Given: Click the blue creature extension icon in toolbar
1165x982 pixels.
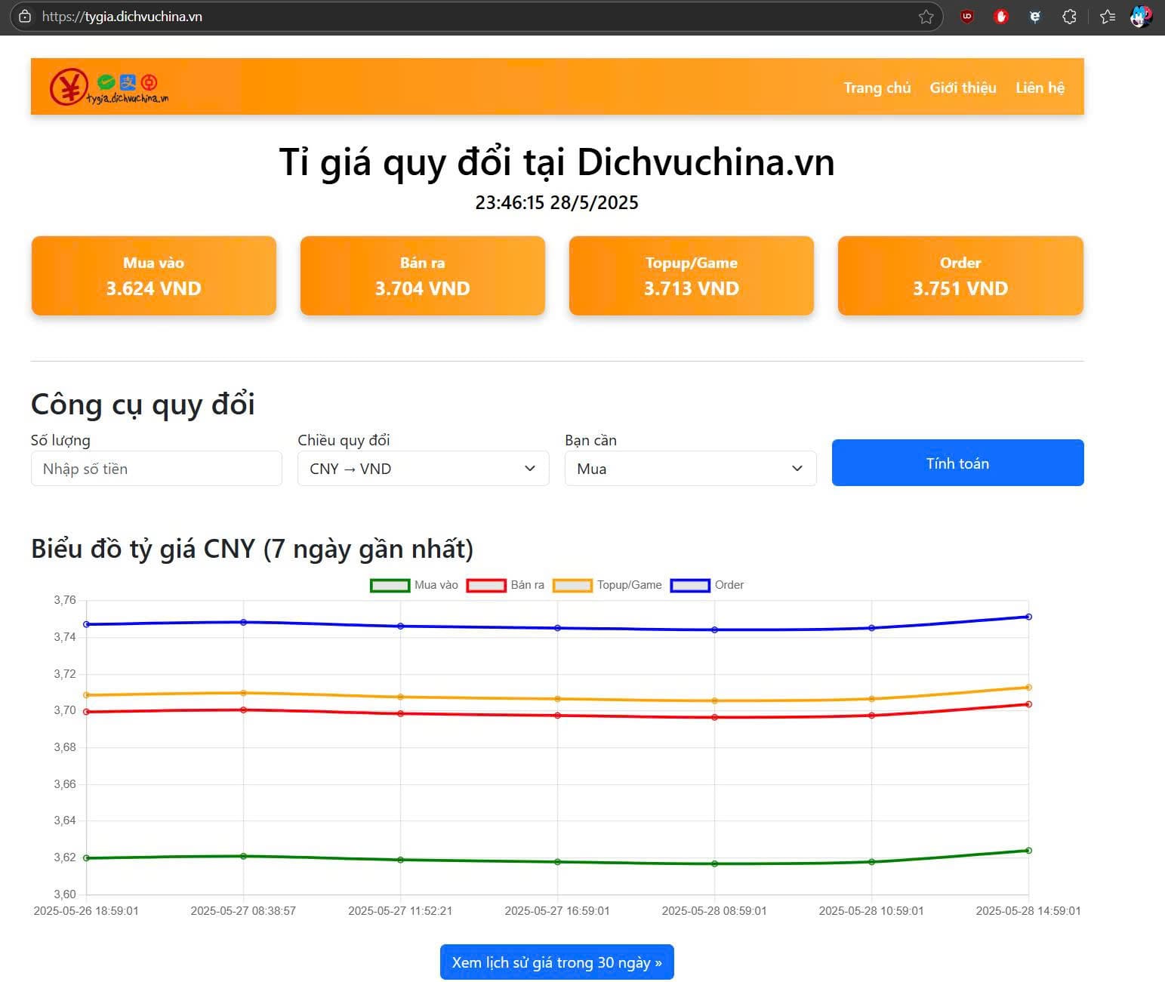Looking at the screenshot, I should (1035, 16).
